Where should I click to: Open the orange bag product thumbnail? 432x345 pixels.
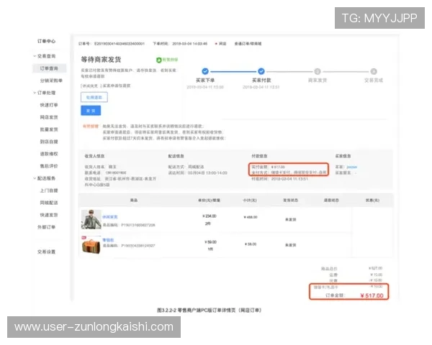pyautogui.click(x=91, y=245)
